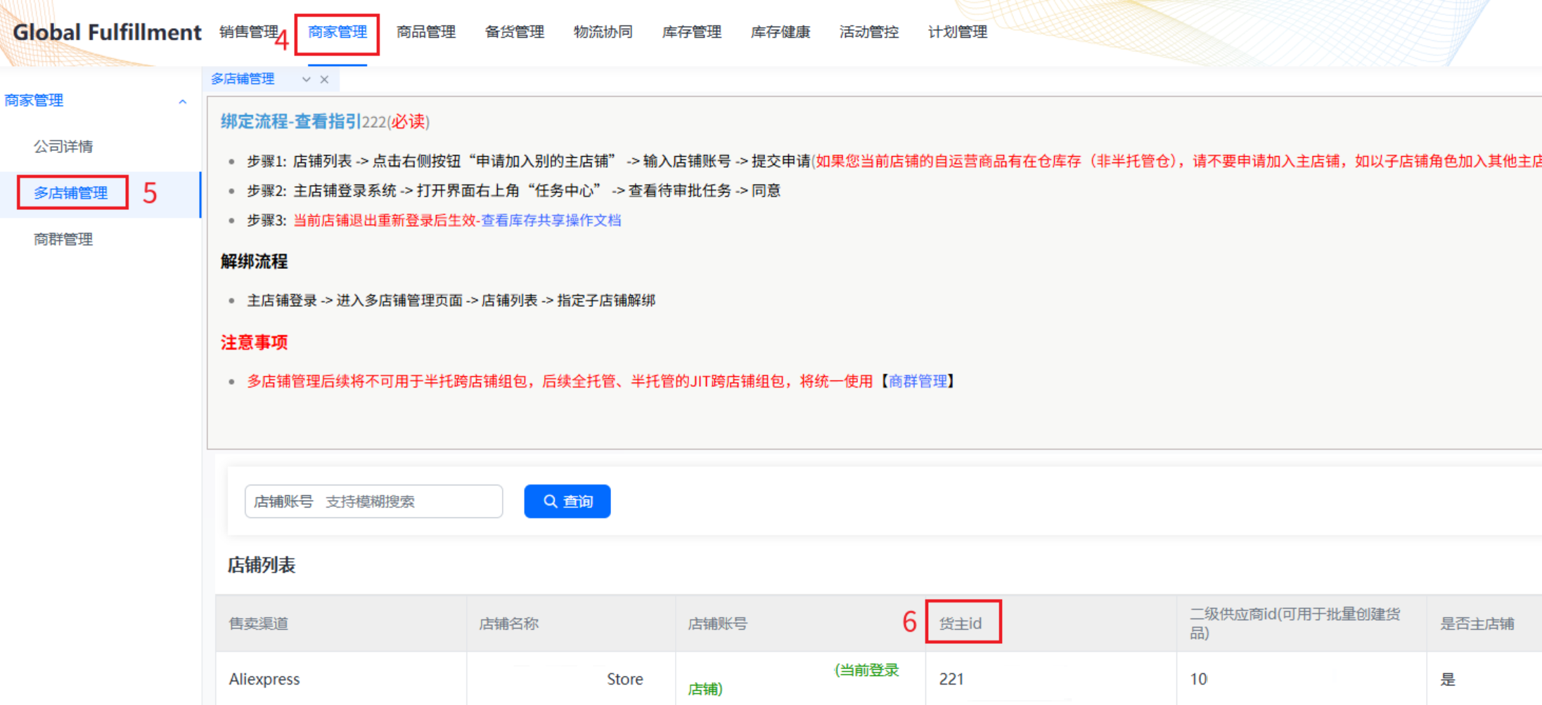This screenshot has width=1542, height=705.
Task: Open the 库存管理 menu
Action: pos(692,32)
